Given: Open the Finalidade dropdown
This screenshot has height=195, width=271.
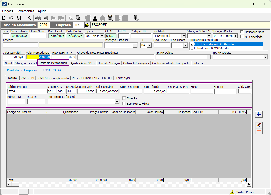Looking at the screenshot, I should tap(184, 36).
